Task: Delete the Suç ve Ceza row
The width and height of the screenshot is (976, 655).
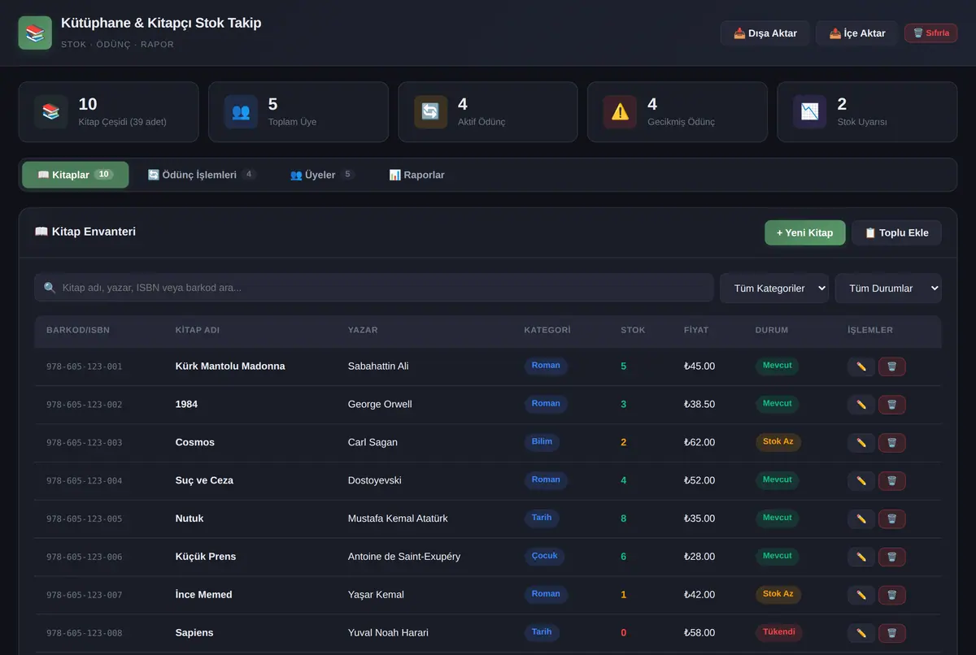Action: (x=891, y=481)
